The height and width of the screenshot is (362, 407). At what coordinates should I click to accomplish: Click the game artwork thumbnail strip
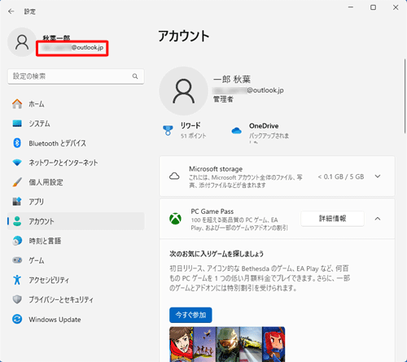point(227,344)
